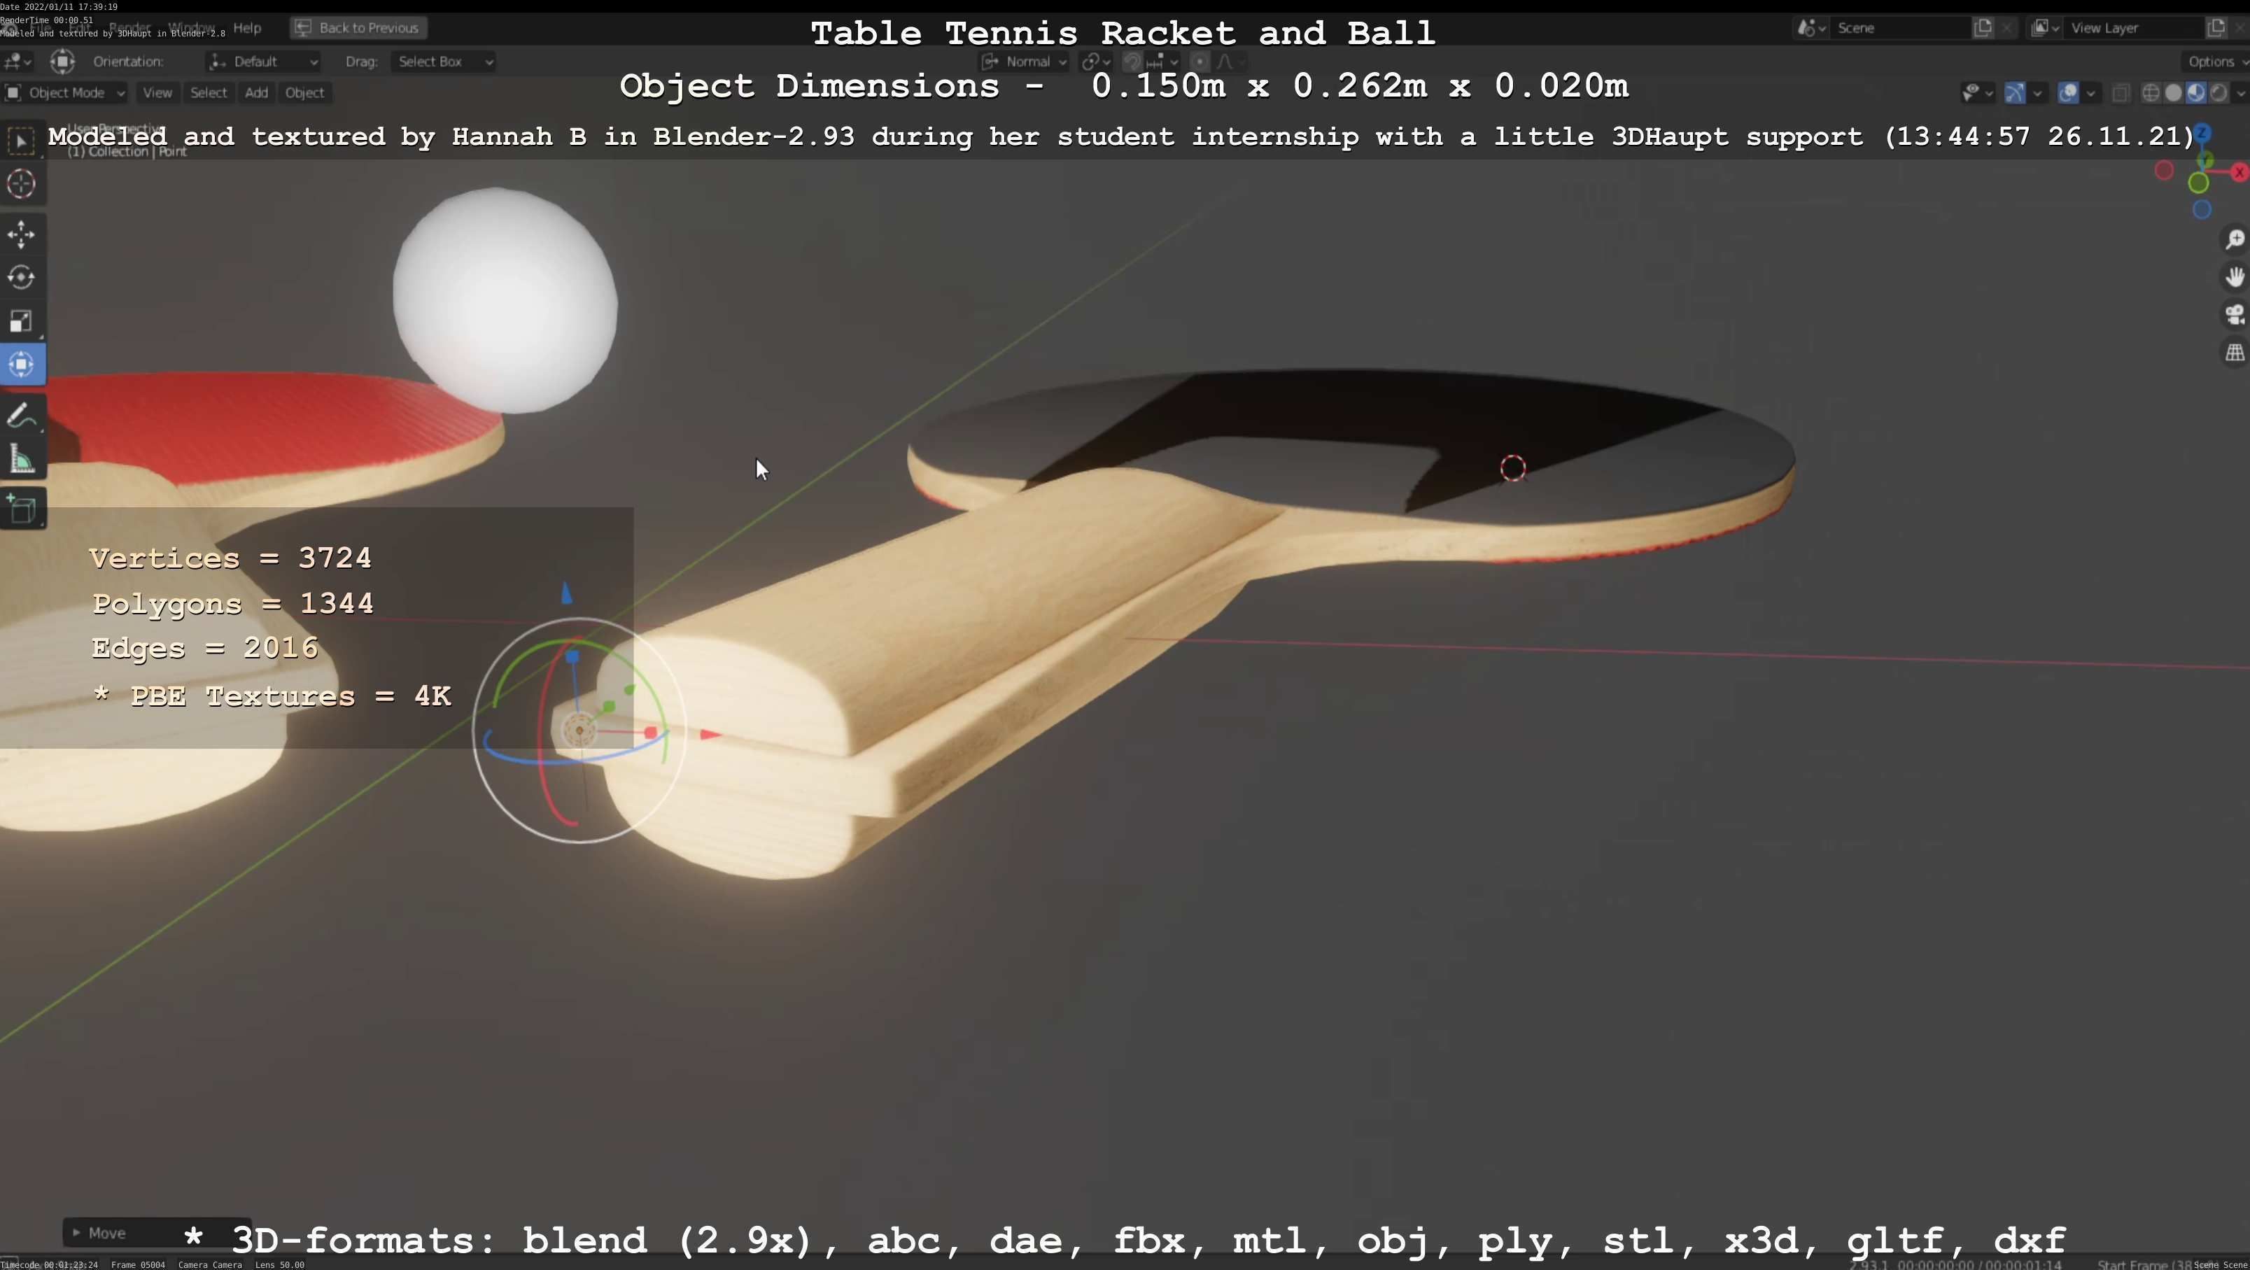Switch perspective/orthographic with grid icon
This screenshot has height=1270, width=2250.
(x=2235, y=353)
